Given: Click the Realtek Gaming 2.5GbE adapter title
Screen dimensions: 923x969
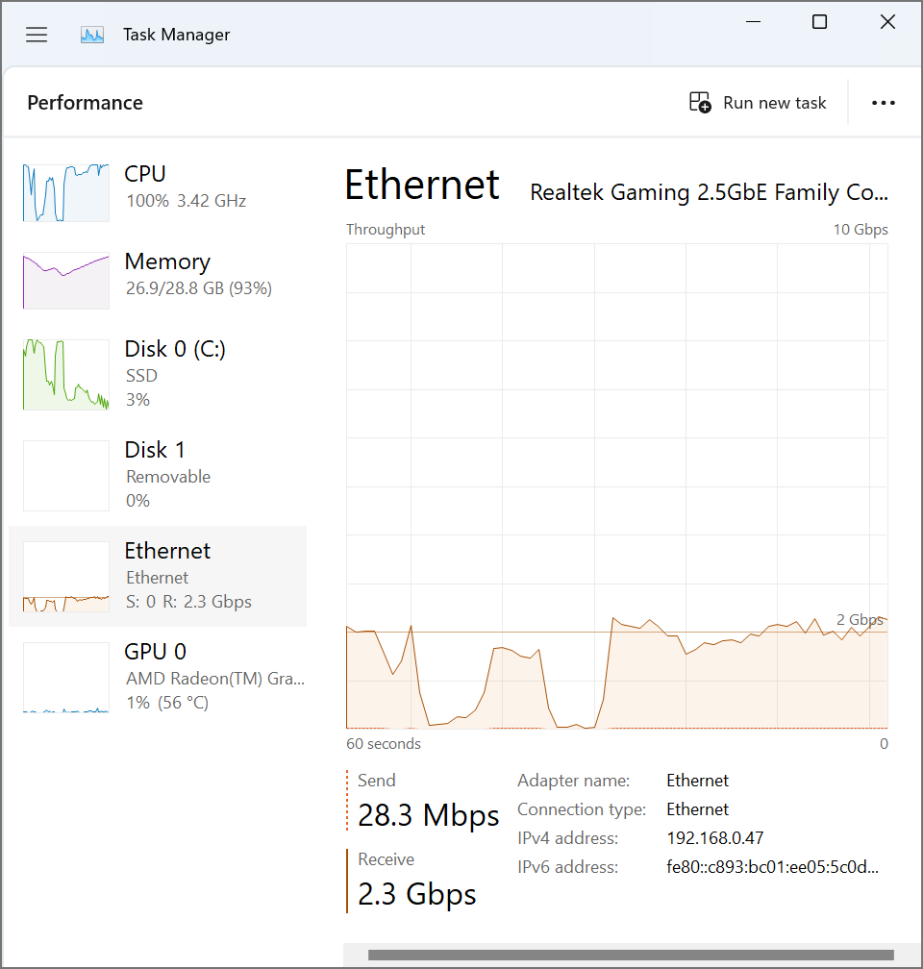Looking at the screenshot, I should click(710, 192).
